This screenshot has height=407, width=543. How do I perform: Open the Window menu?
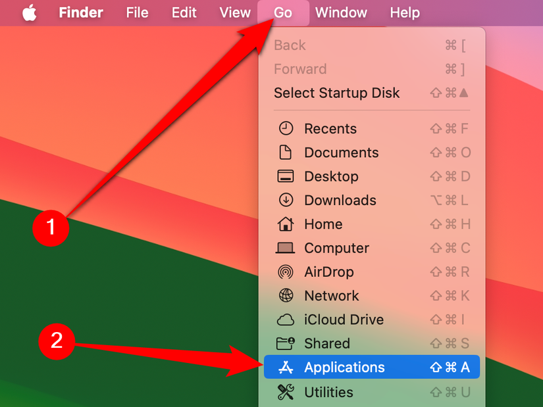[x=341, y=12]
